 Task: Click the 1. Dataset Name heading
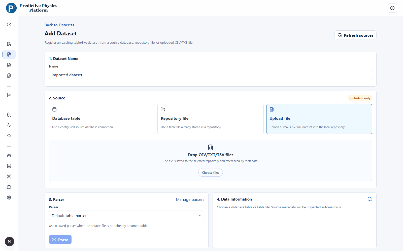(x=63, y=59)
